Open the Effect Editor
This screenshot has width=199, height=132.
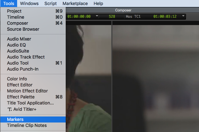point(20,85)
